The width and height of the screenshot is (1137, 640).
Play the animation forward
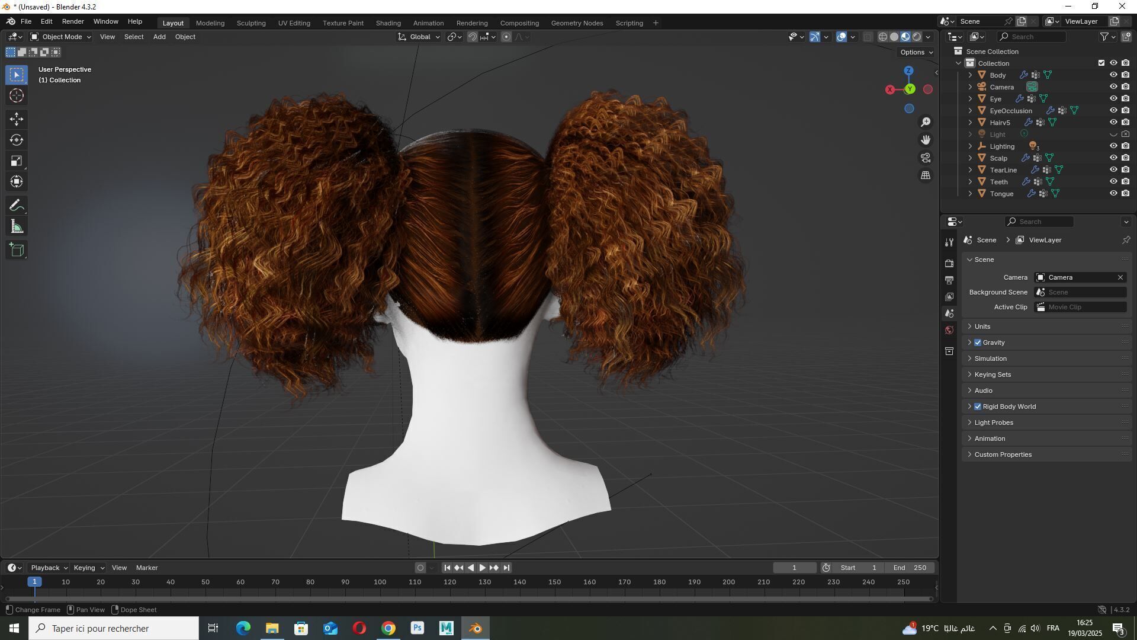point(482,568)
